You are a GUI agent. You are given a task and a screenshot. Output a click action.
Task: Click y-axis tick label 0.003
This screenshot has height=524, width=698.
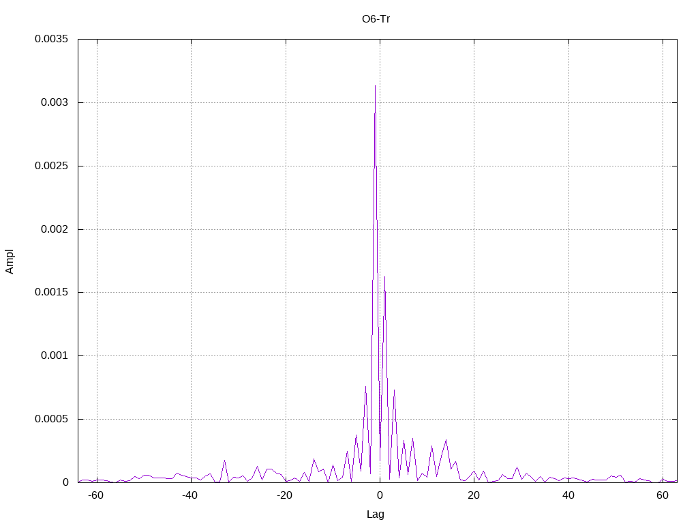[55, 102]
